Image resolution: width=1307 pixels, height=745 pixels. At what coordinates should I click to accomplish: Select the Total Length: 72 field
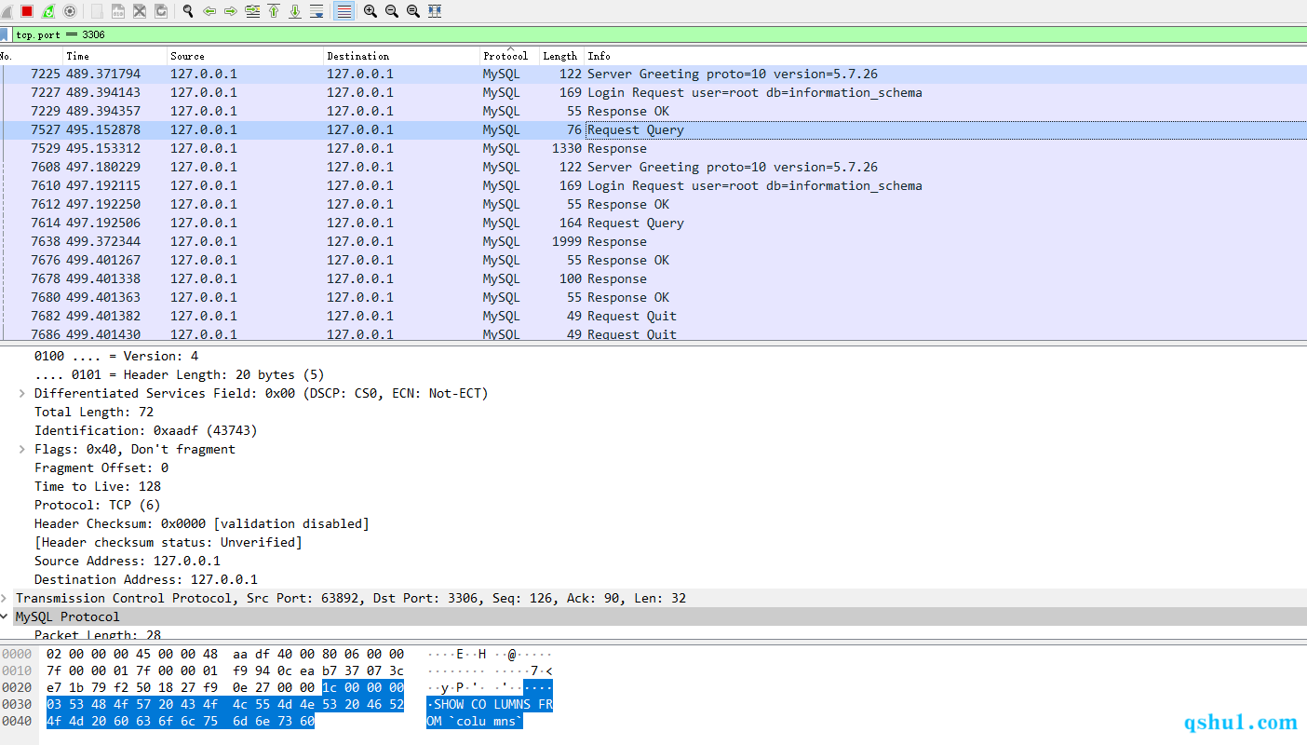point(94,412)
